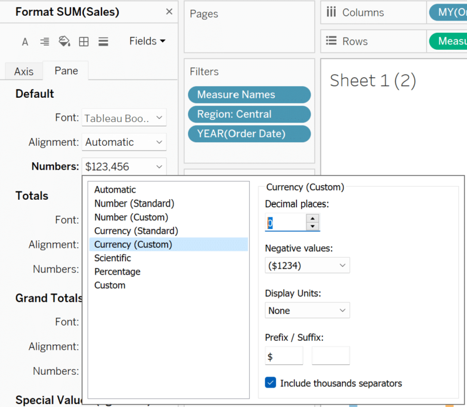Select the Alignment formatting icon
The height and width of the screenshot is (407, 467).
click(x=44, y=42)
